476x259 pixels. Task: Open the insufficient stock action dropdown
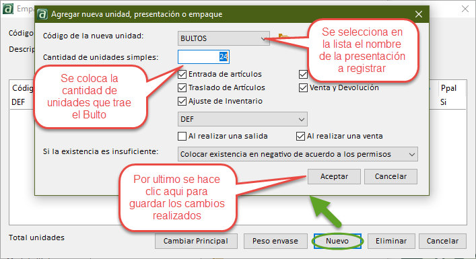[x=298, y=154]
